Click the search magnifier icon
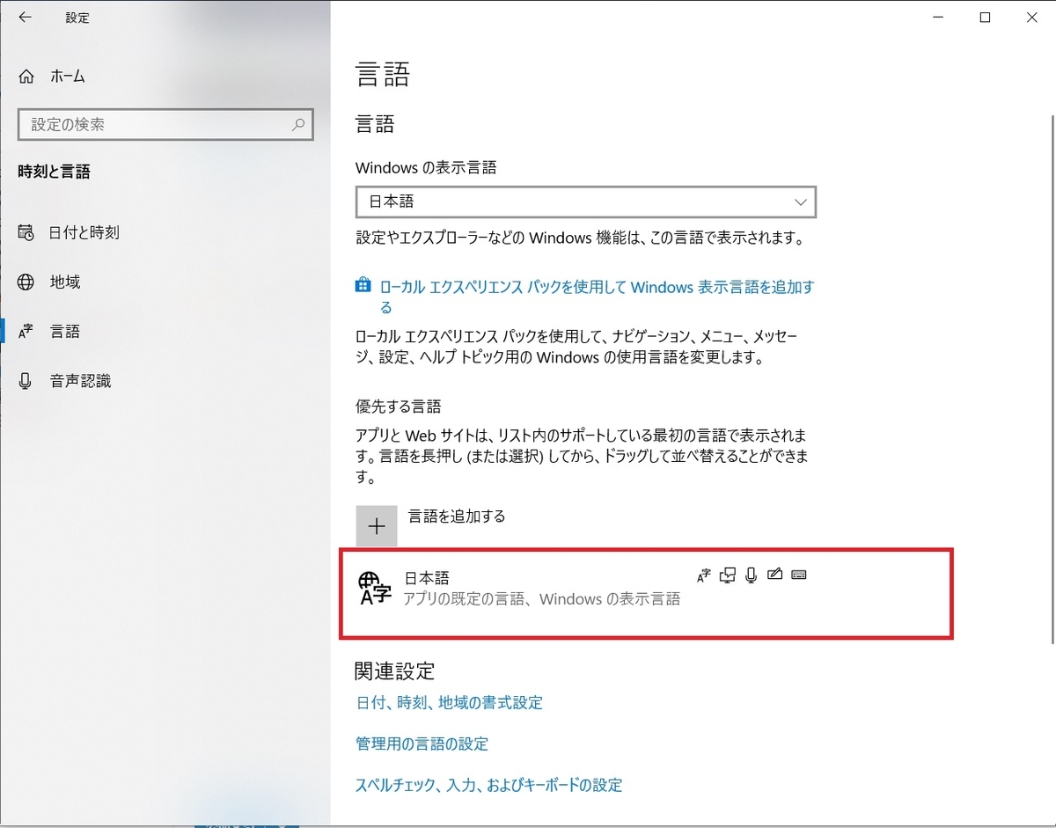The width and height of the screenshot is (1056, 828). 299,125
